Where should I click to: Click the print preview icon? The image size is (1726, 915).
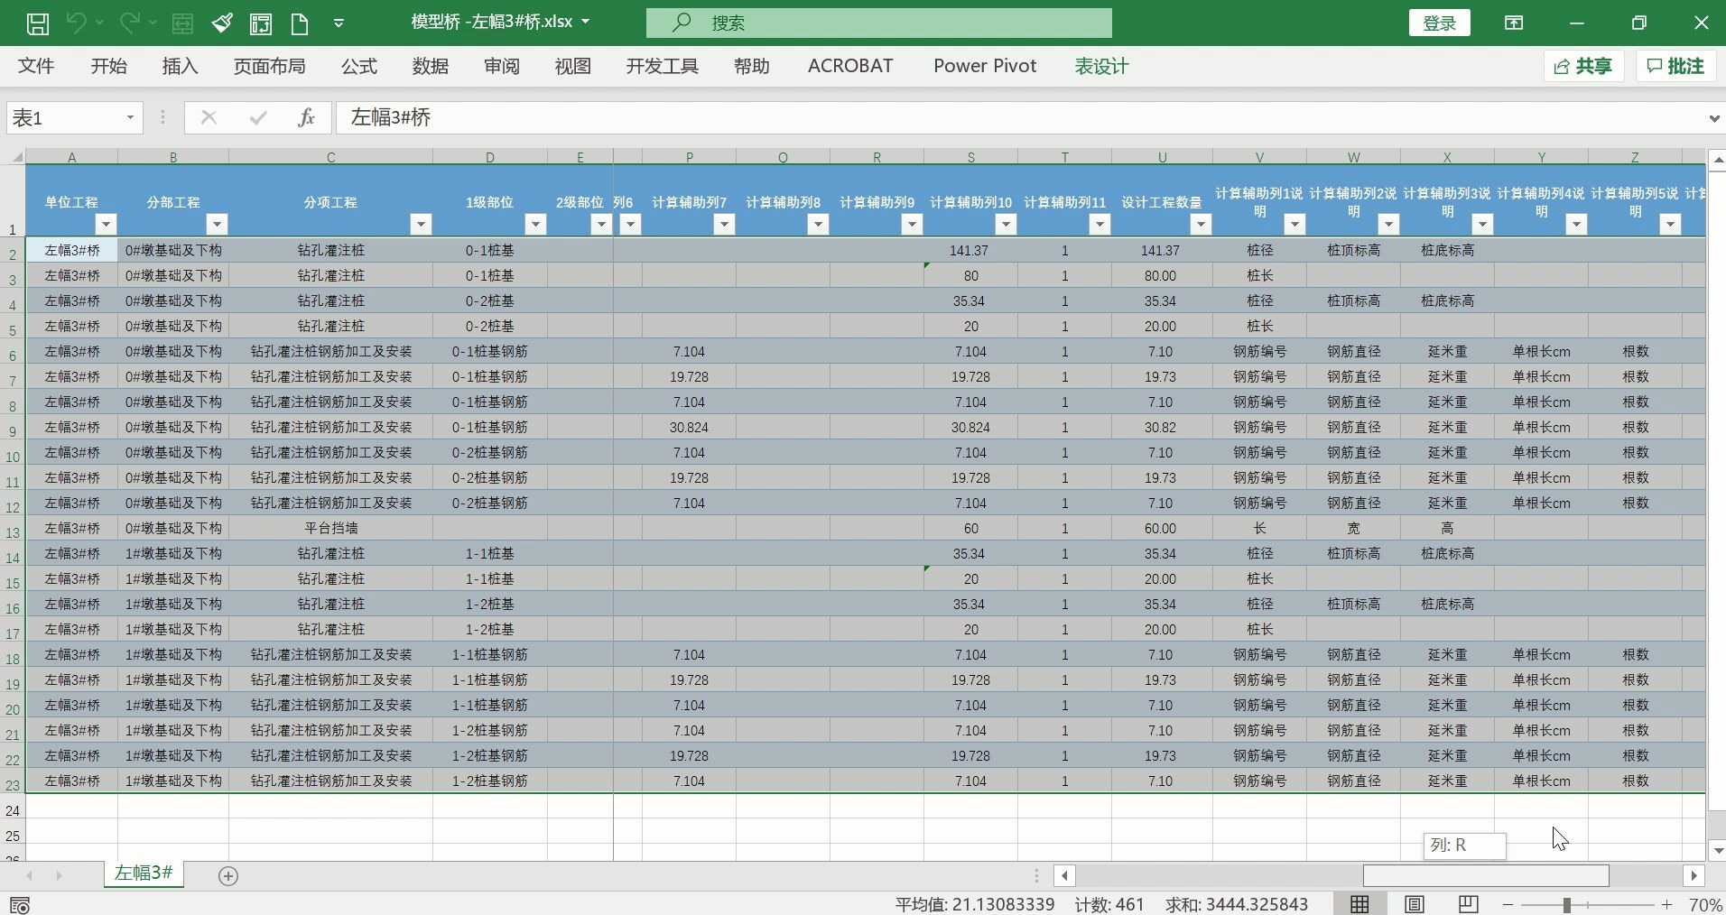(261, 23)
